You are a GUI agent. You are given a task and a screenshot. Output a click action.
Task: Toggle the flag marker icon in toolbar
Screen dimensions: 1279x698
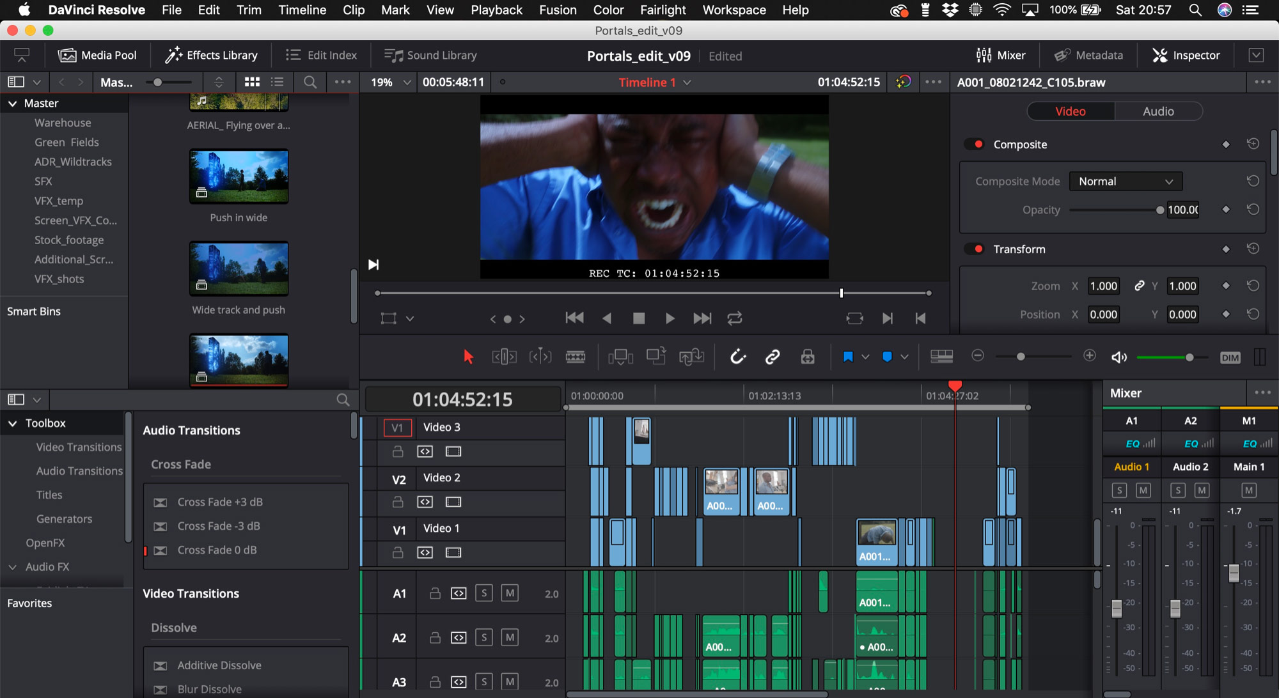(849, 356)
